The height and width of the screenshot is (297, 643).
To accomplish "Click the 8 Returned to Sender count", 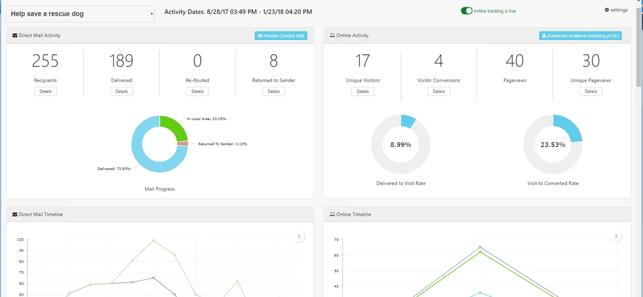I will pos(274,61).
